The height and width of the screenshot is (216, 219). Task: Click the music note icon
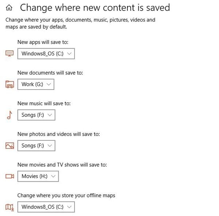(9, 115)
